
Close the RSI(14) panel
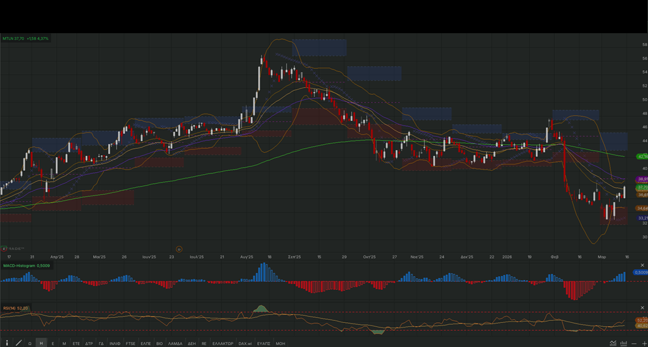pos(642,308)
